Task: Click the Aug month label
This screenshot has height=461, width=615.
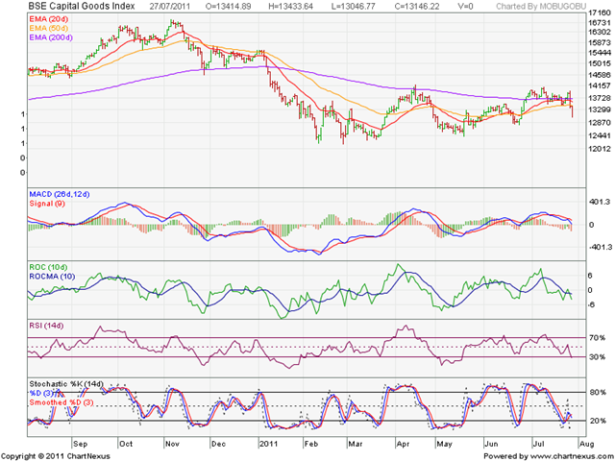Action: [587, 445]
